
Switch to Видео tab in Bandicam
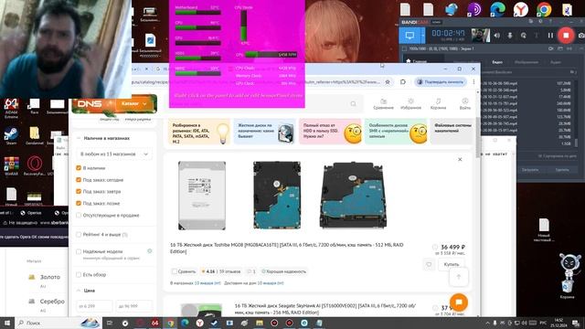[497, 62]
